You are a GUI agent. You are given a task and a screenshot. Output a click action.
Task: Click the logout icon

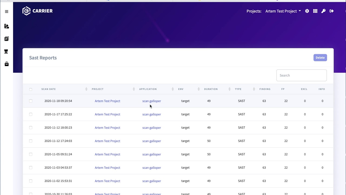(332, 11)
